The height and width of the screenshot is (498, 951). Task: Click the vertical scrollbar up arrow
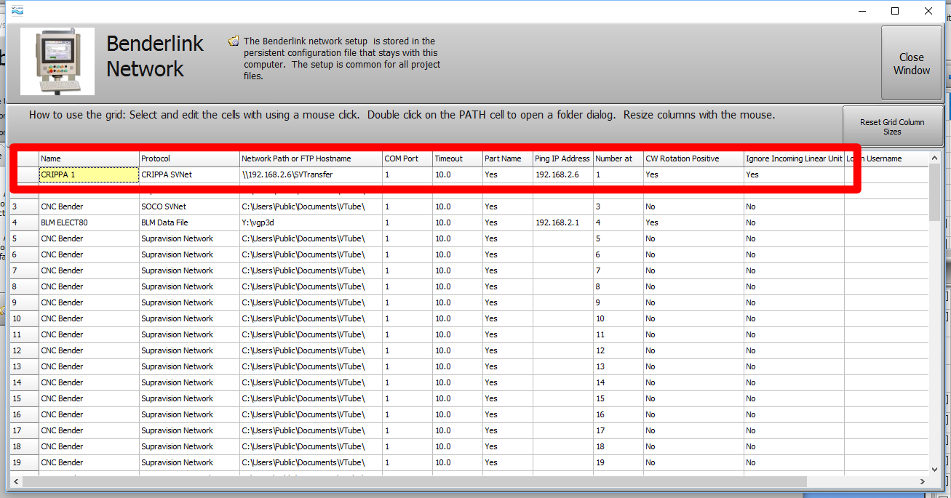(934, 158)
